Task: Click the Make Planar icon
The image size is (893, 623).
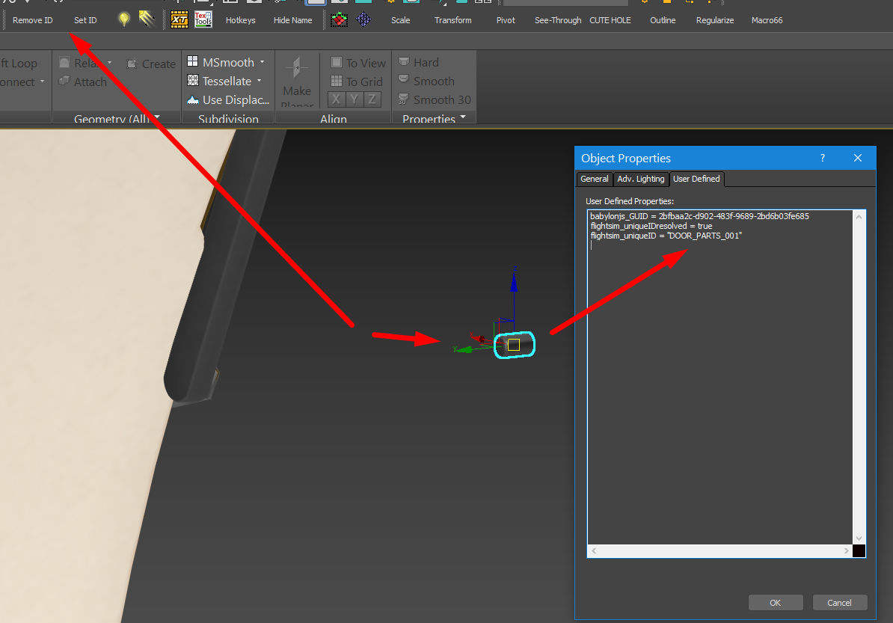Action: click(297, 68)
